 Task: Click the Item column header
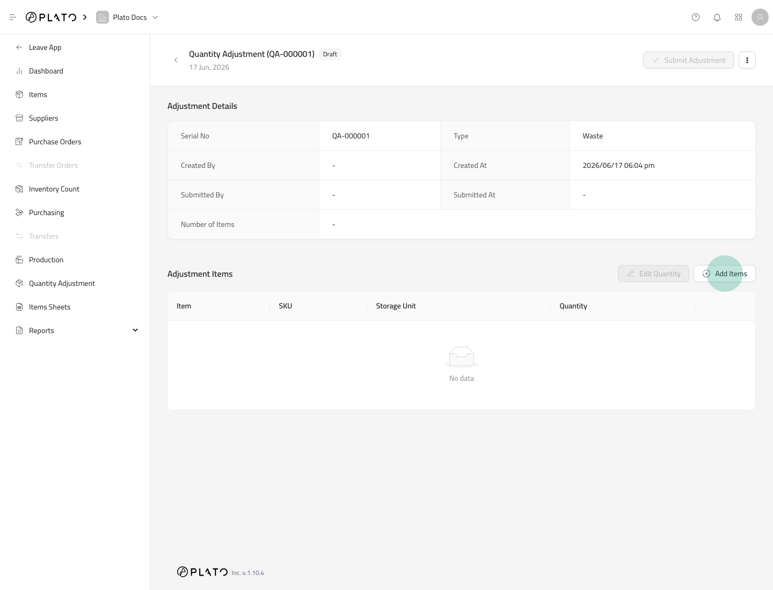tap(184, 306)
